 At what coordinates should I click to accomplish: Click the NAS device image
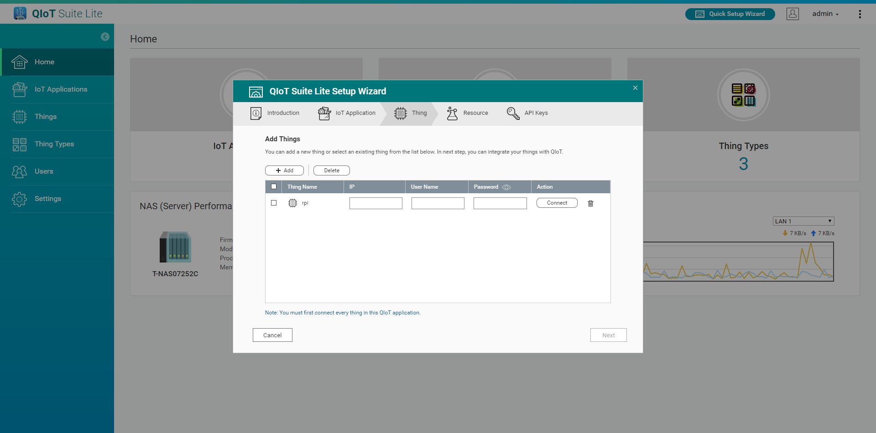(x=175, y=247)
